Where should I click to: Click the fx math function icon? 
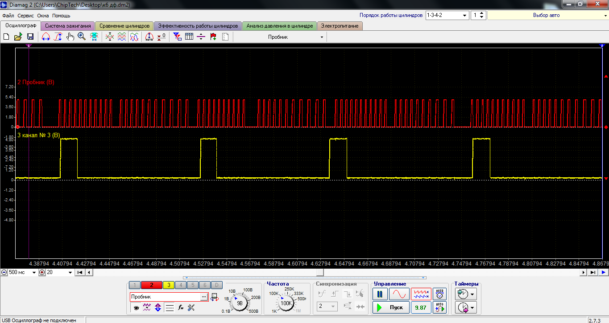coord(181,307)
